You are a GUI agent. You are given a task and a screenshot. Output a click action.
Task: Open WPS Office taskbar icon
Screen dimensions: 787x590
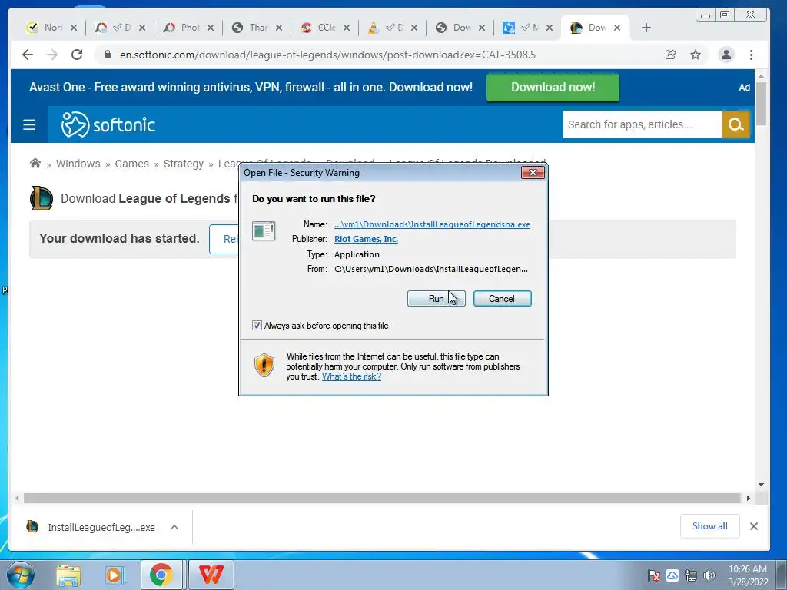click(211, 575)
